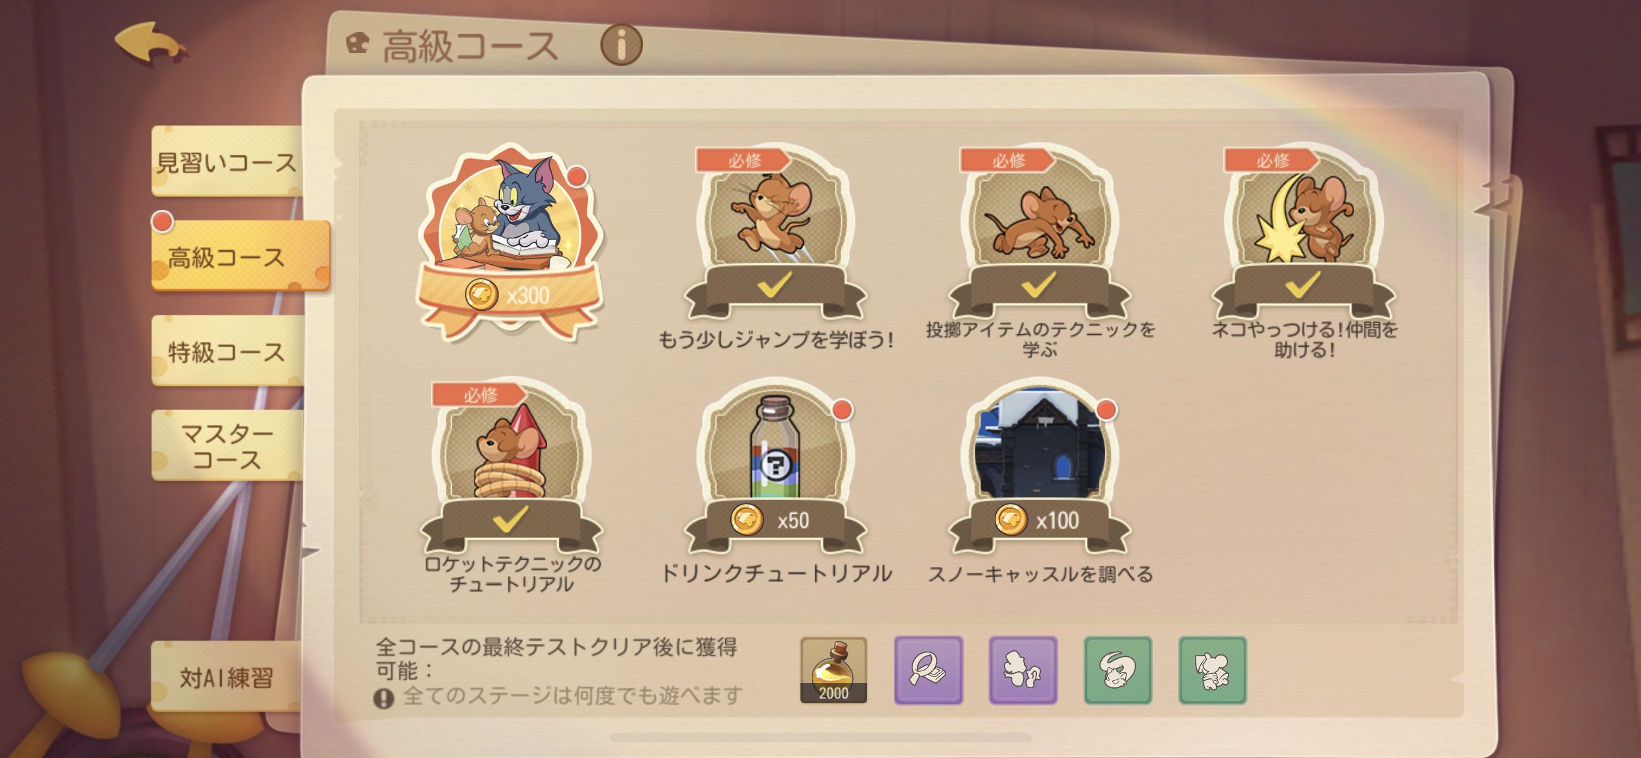Image resolution: width=1641 pixels, height=758 pixels.
Task: Switch to the マスターコース tab
Action: tap(227, 446)
